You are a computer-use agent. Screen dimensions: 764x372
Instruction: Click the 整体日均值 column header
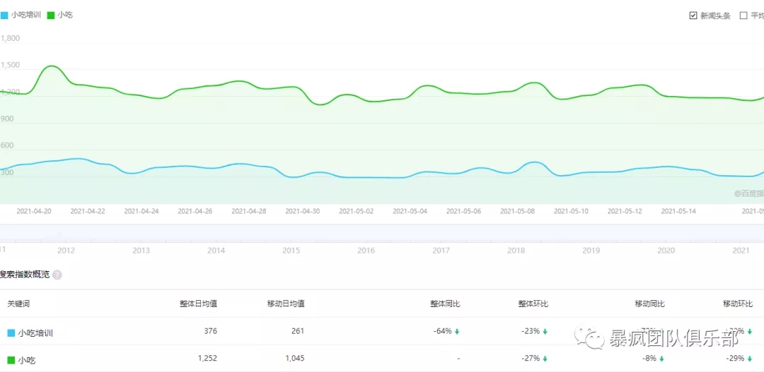pos(198,304)
